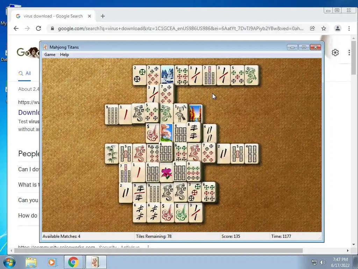
Task: Click the scroll down arrow in Chrome
Action: tap(354, 244)
